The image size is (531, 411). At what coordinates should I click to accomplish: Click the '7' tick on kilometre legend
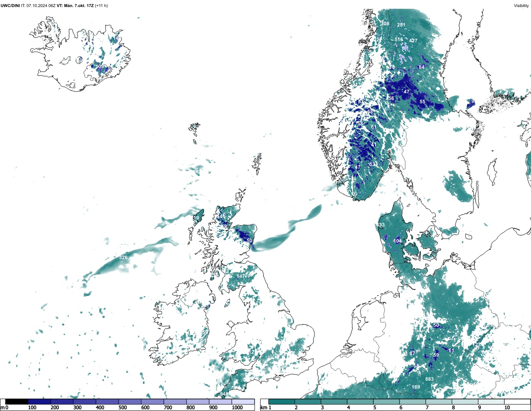(427, 408)
